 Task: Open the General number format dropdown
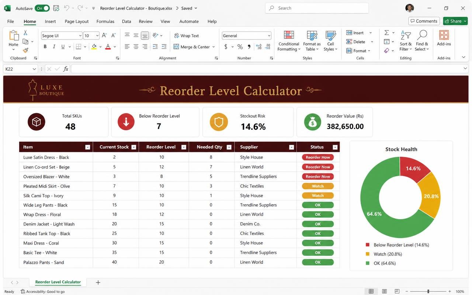(x=269, y=36)
